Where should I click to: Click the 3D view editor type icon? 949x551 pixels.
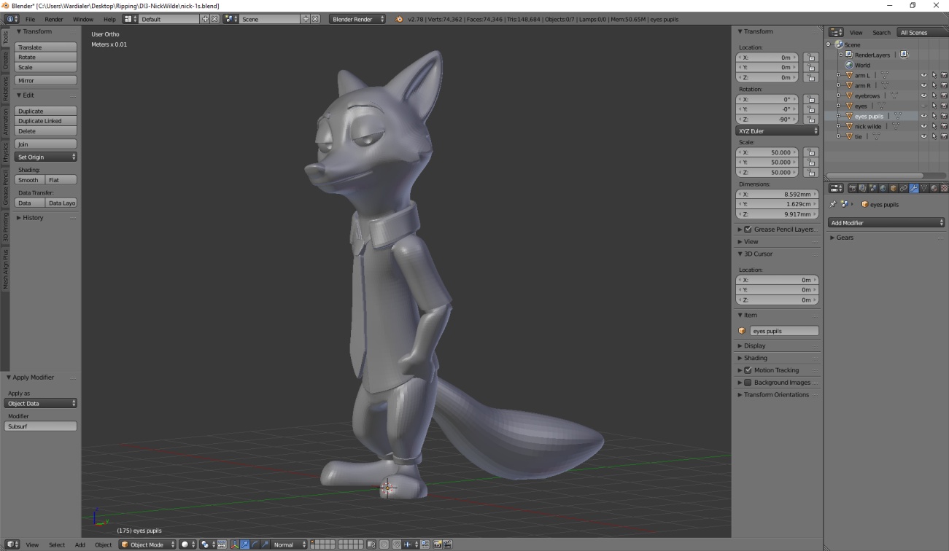pos(12,544)
